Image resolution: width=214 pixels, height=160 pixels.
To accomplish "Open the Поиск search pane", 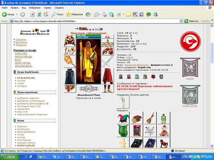I will pos(57,14).
